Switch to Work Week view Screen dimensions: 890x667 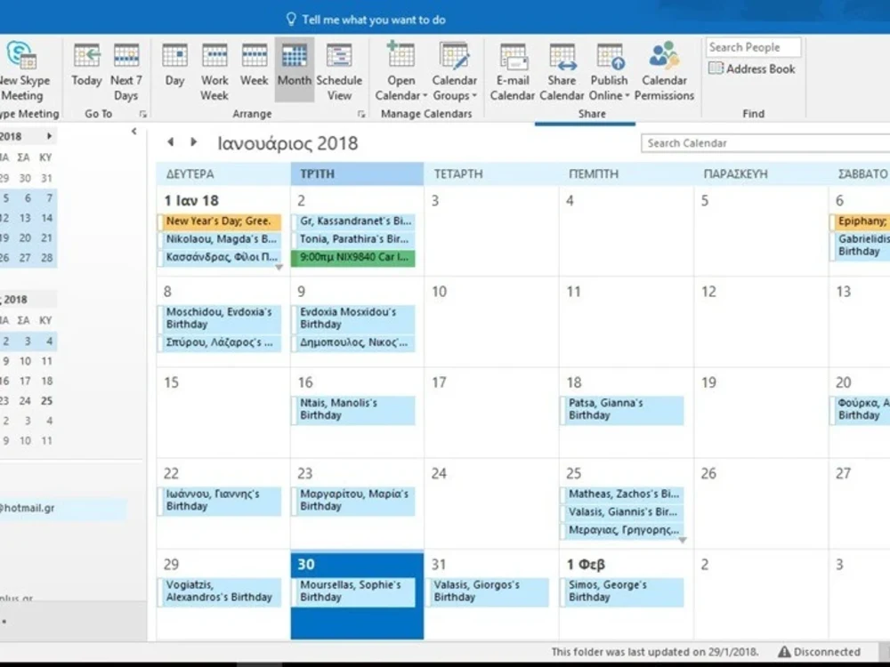[x=214, y=71]
